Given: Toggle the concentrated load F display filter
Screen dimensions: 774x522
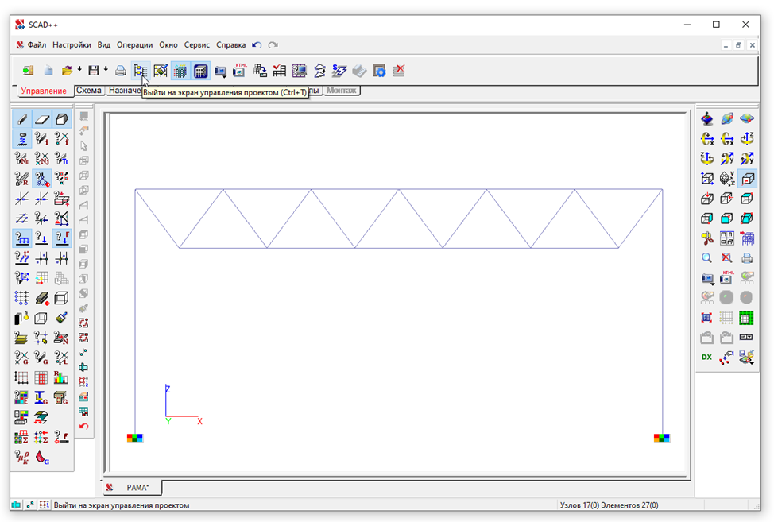Looking at the screenshot, I should pyautogui.click(x=62, y=238).
